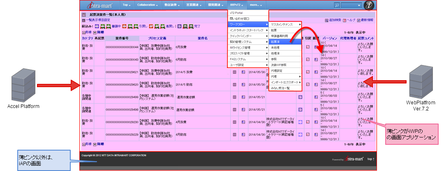
Task: Open blue flow icon in 4月旅費 row
Action: (x=243, y=122)
